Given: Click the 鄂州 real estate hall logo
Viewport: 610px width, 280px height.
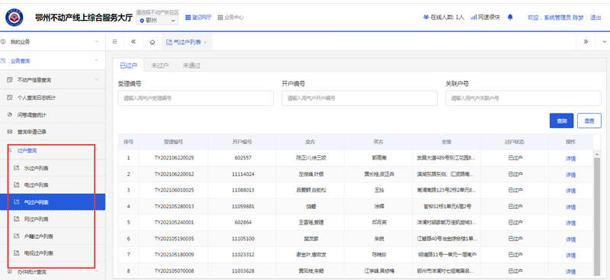Looking at the screenshot, I should [x=14, y=17].
